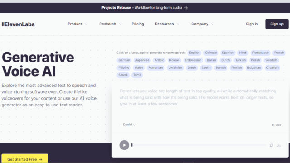290x163 pixels.
Task: Click Get Started Free button
Action: coord(25,159)
